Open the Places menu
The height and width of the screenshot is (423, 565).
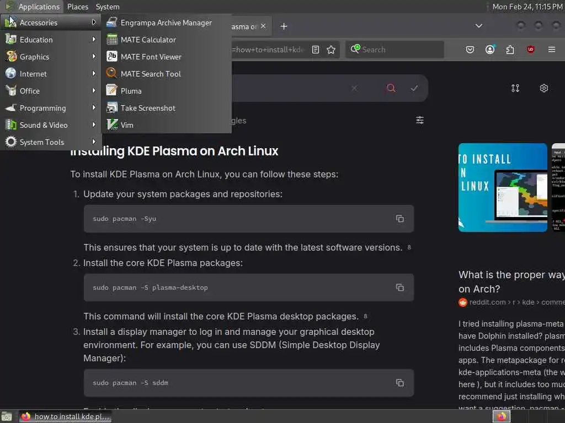(x=77, y=7)
